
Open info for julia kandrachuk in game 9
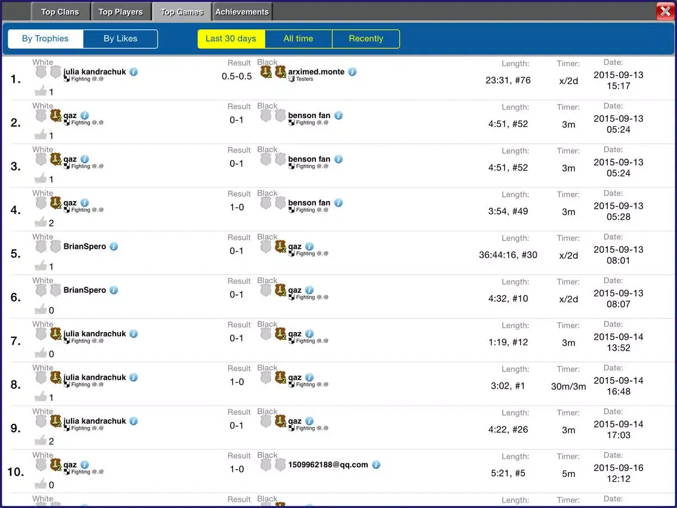coord(134,421)
